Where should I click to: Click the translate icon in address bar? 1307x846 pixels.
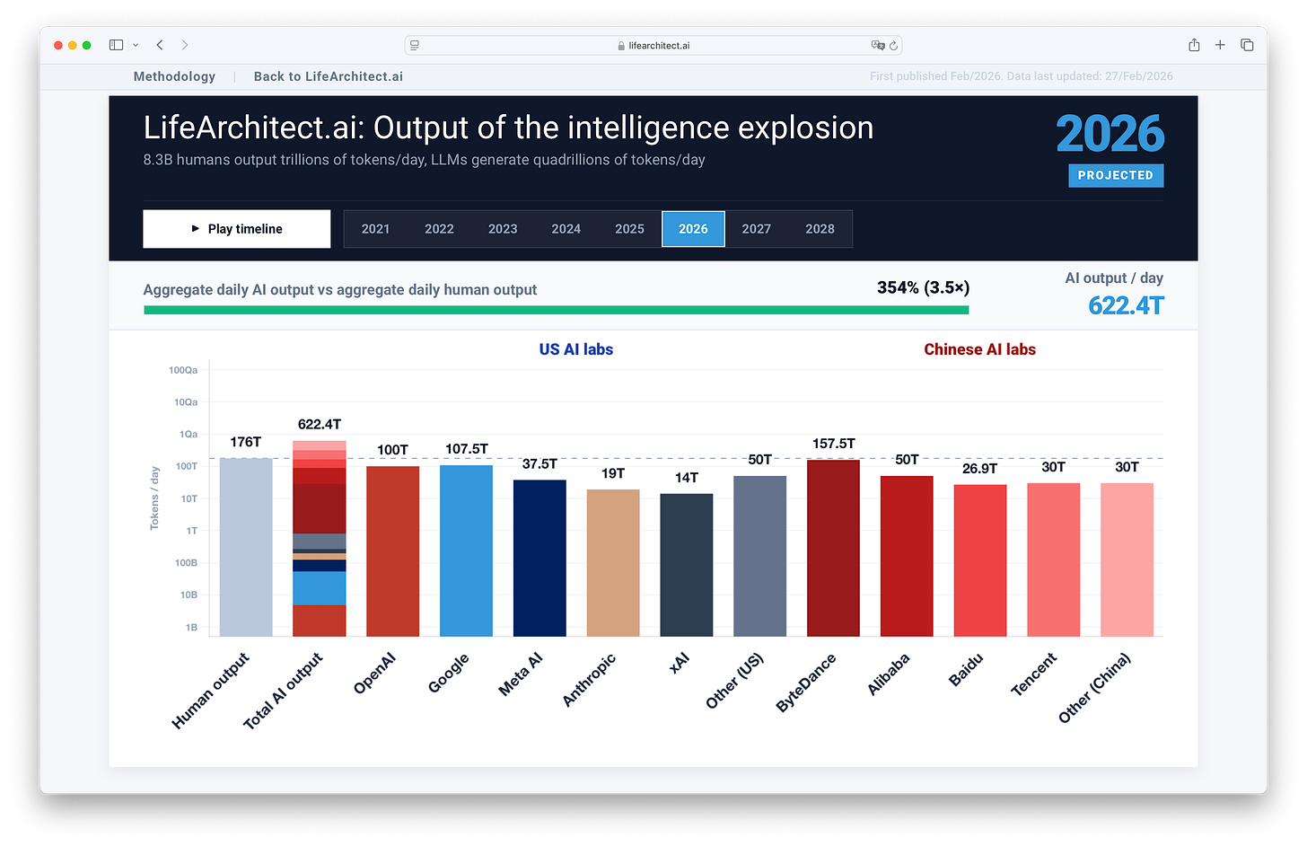877,45
